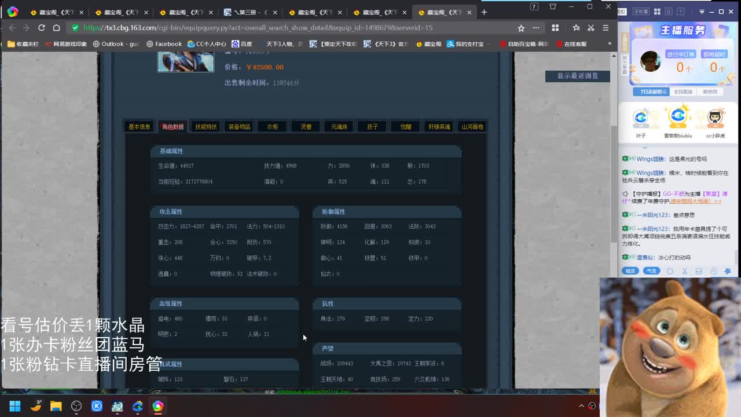Open the browser ⋯ options menu
The width and height of the screenshot is (741, 417).
click(x=535, y=27)
